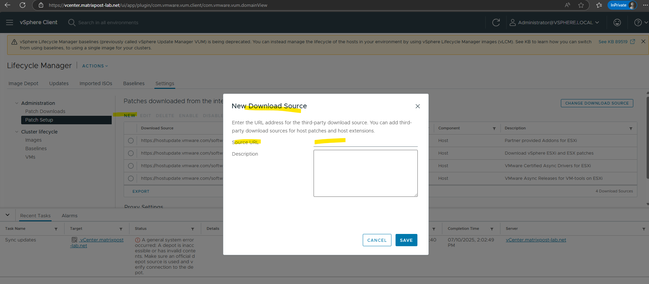Collapse the Cluster lifecycle tree section
Viewport: 649px width, 284px height.
click(x=17, y=132)
